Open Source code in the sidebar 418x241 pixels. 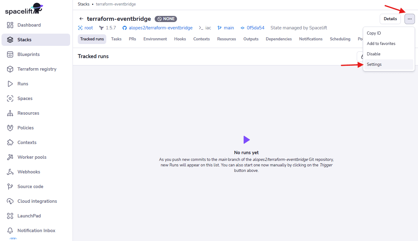point(36,187)
